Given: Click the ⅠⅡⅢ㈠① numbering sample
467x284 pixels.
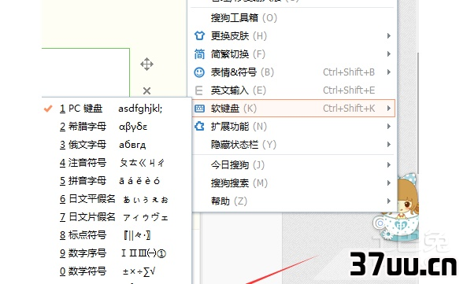Looking at the screenshot, I should coord(143,253).
